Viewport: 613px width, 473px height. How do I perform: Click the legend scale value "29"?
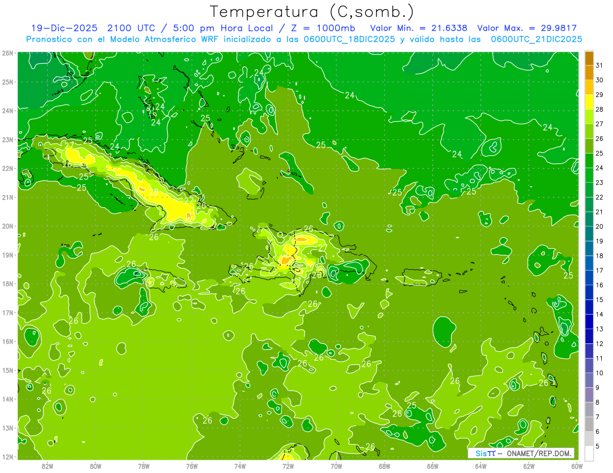600,95
